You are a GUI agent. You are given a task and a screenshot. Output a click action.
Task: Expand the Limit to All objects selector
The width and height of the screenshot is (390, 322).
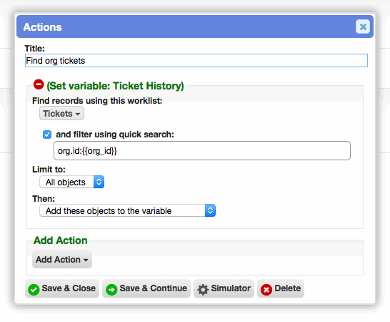tap(71, 182)
